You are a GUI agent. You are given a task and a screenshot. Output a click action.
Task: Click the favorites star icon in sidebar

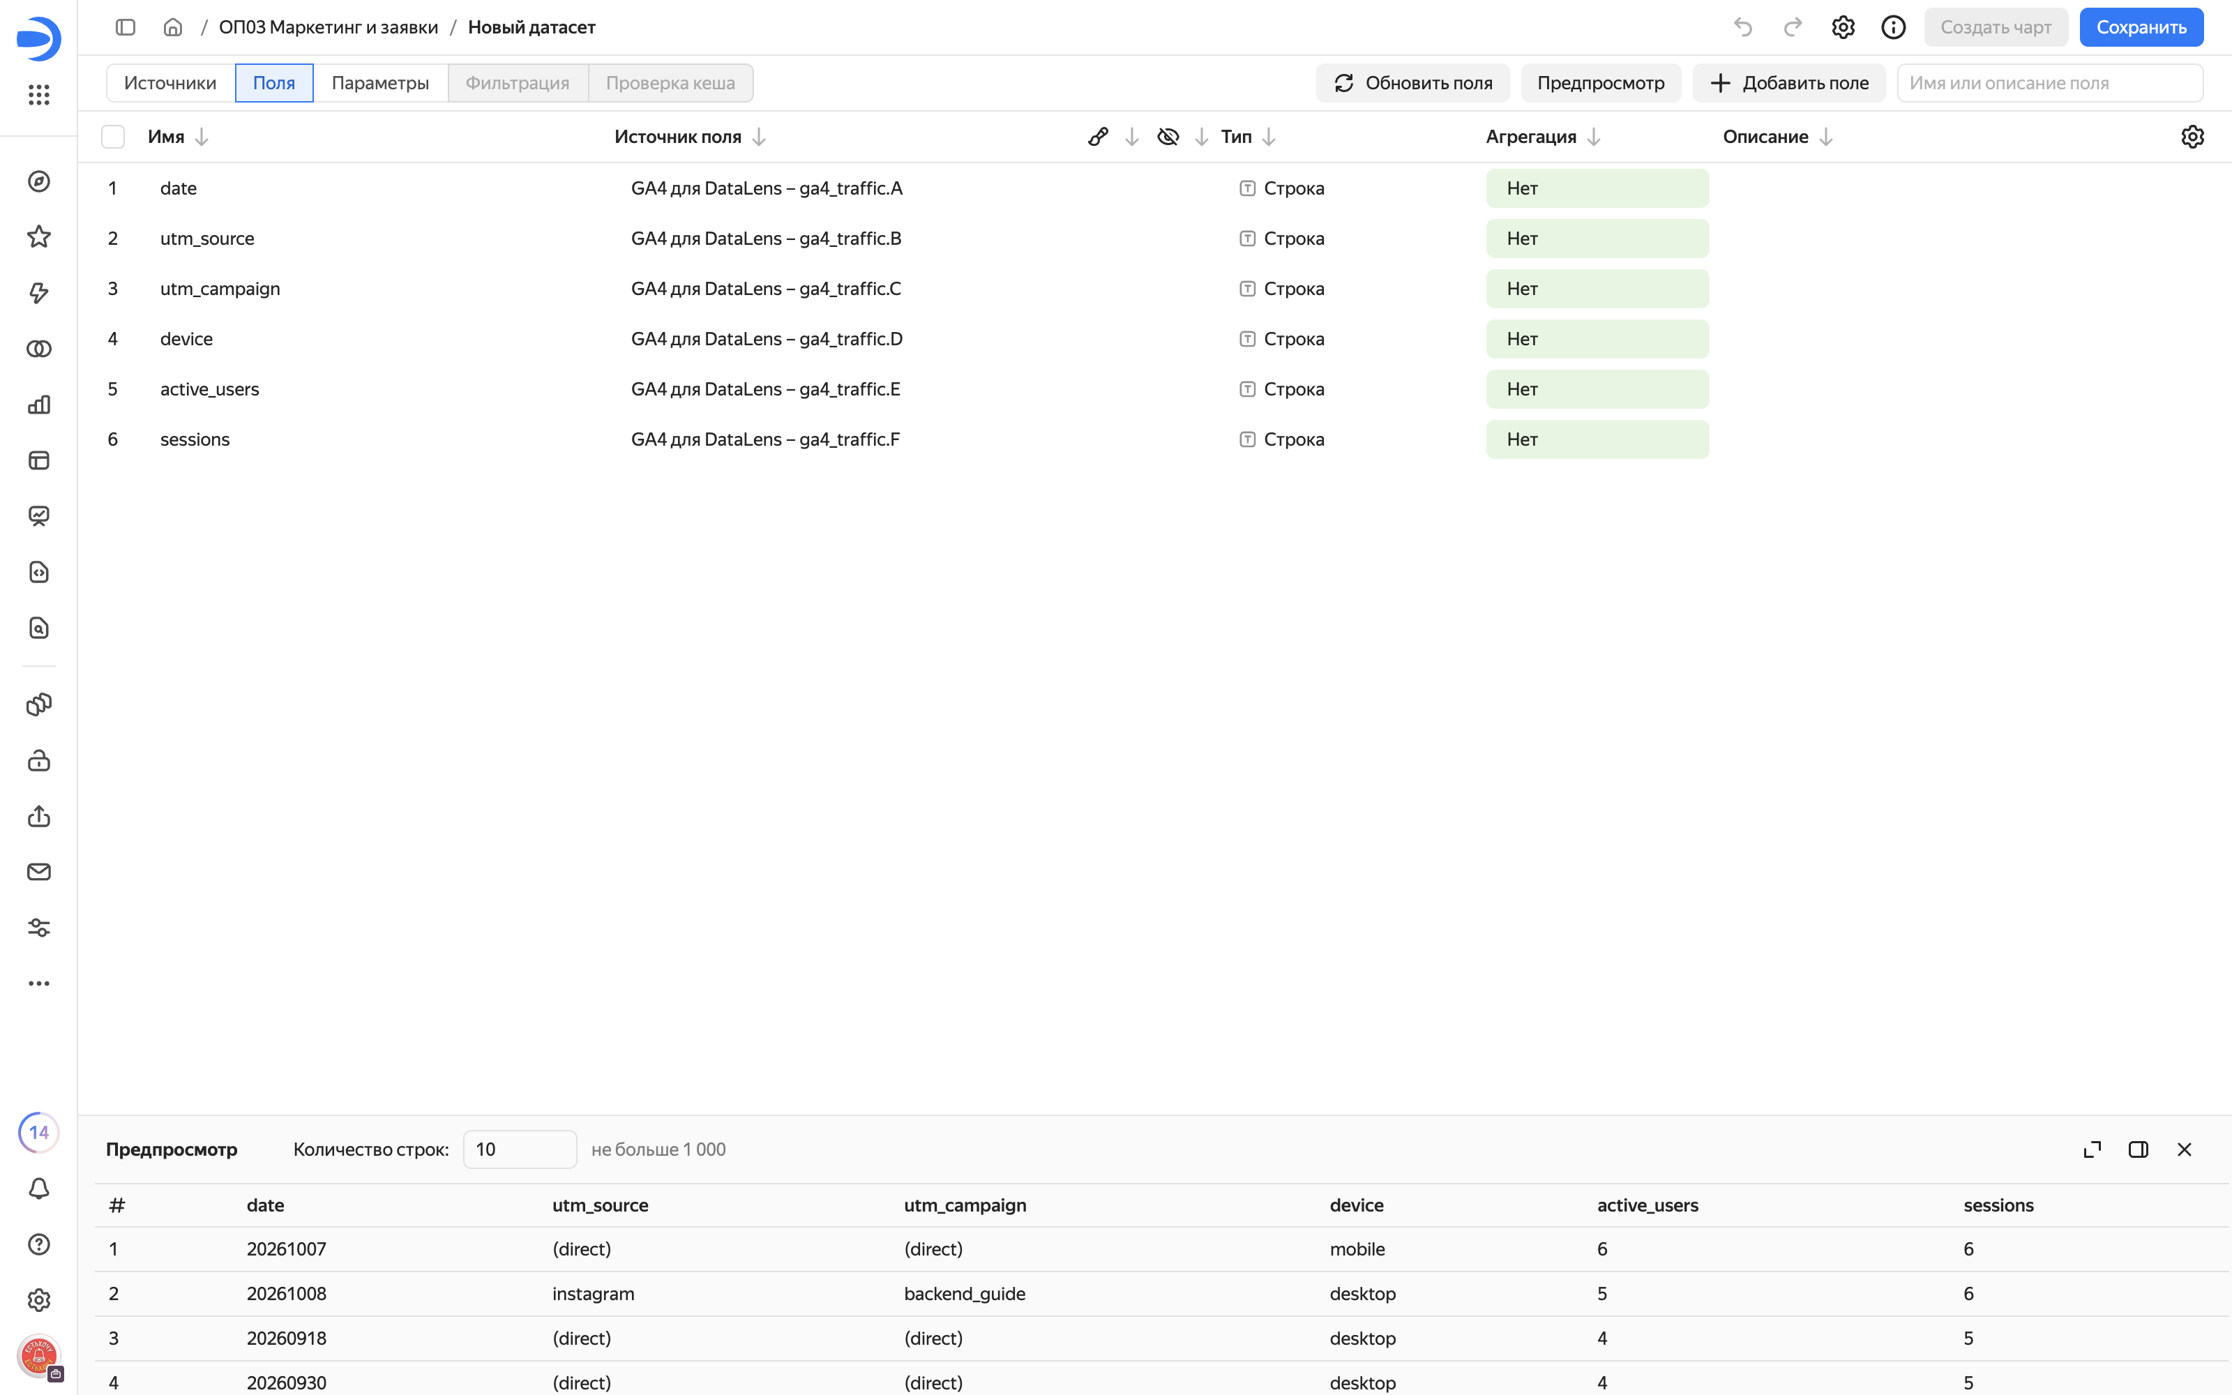[39, 236]
